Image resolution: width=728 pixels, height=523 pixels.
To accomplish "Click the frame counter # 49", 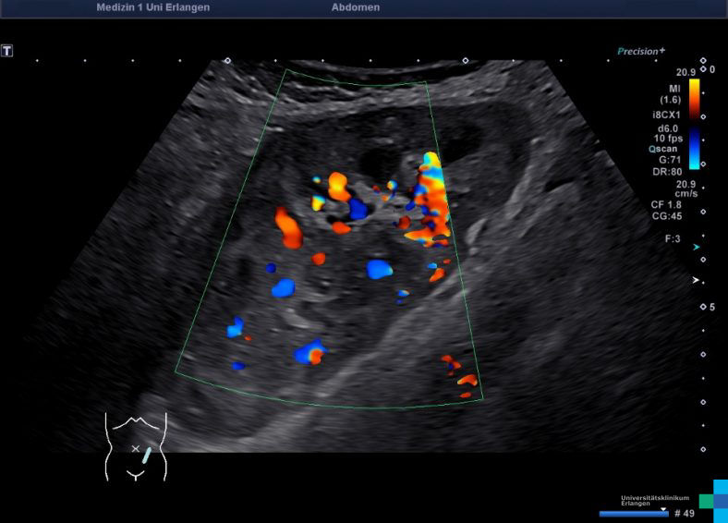I will 684,513.
